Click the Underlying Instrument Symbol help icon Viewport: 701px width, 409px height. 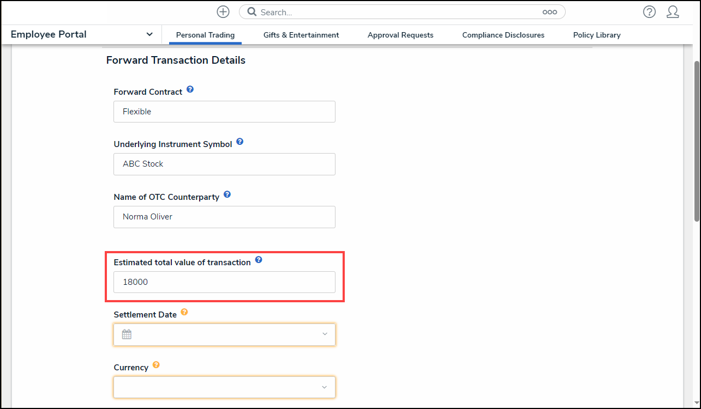pyautogui.click(x=239, y=142)
